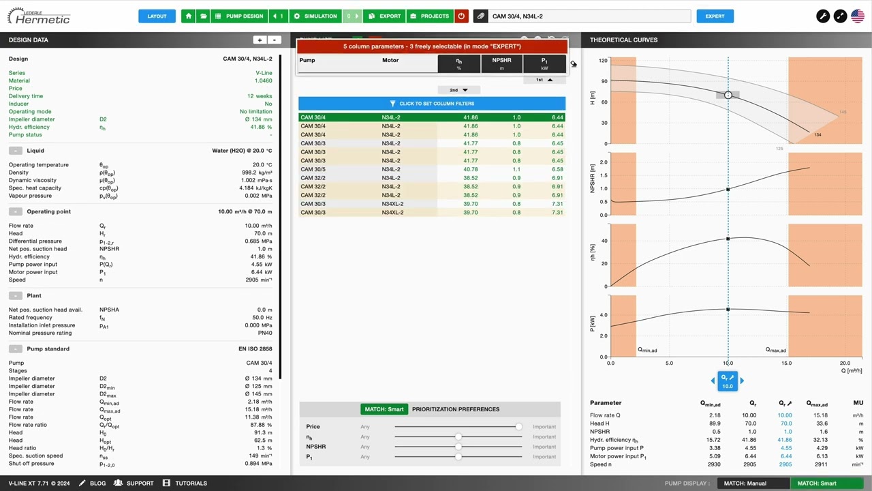Select the CAM 30/5 N34L-2 row
This screenshot has width=872, height=491.
pyautogui.click(x=432, y=169)
